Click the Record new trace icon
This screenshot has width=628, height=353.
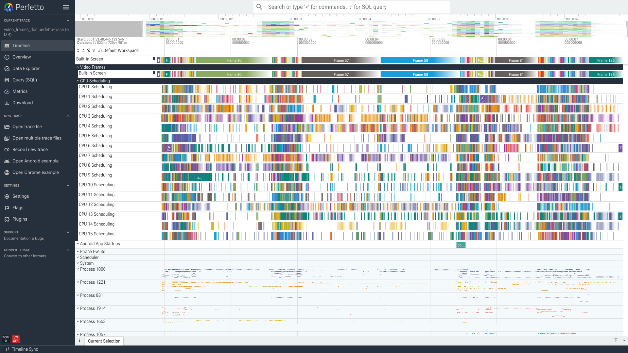7,150
